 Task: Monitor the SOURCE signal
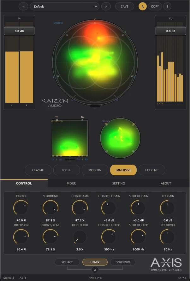(x=67, y=262)
